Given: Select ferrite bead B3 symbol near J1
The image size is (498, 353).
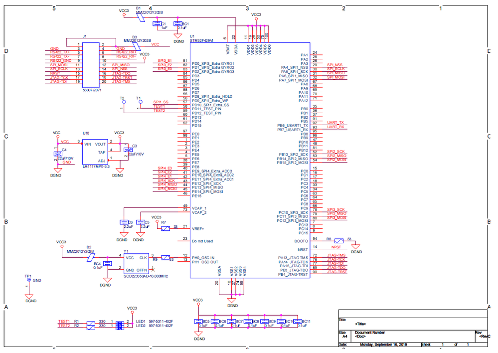Looking at the screenshot, I should pyautogui.click(x=136, y=47).
